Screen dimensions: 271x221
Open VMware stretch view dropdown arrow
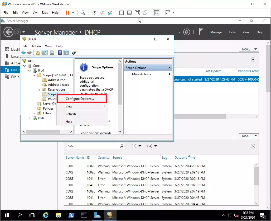pyautogui.click(x=173, y=13)
